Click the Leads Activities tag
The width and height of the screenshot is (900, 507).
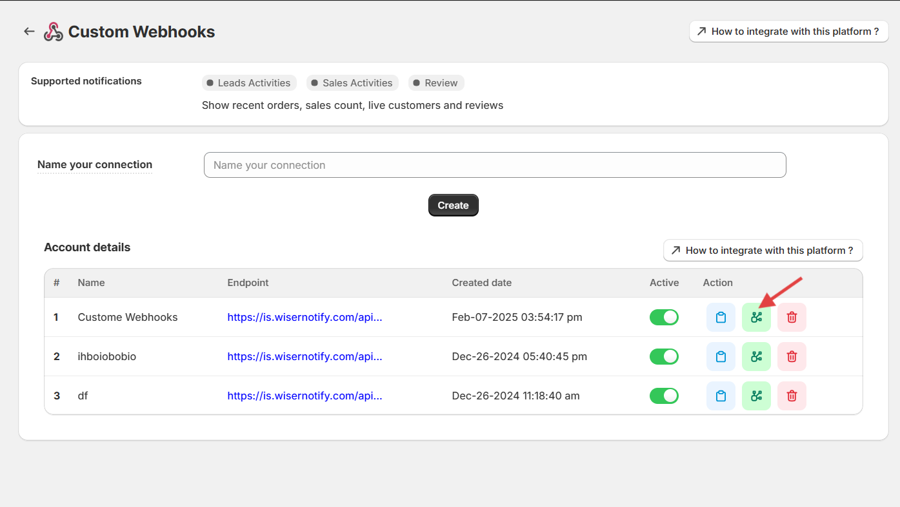point(249,83)
